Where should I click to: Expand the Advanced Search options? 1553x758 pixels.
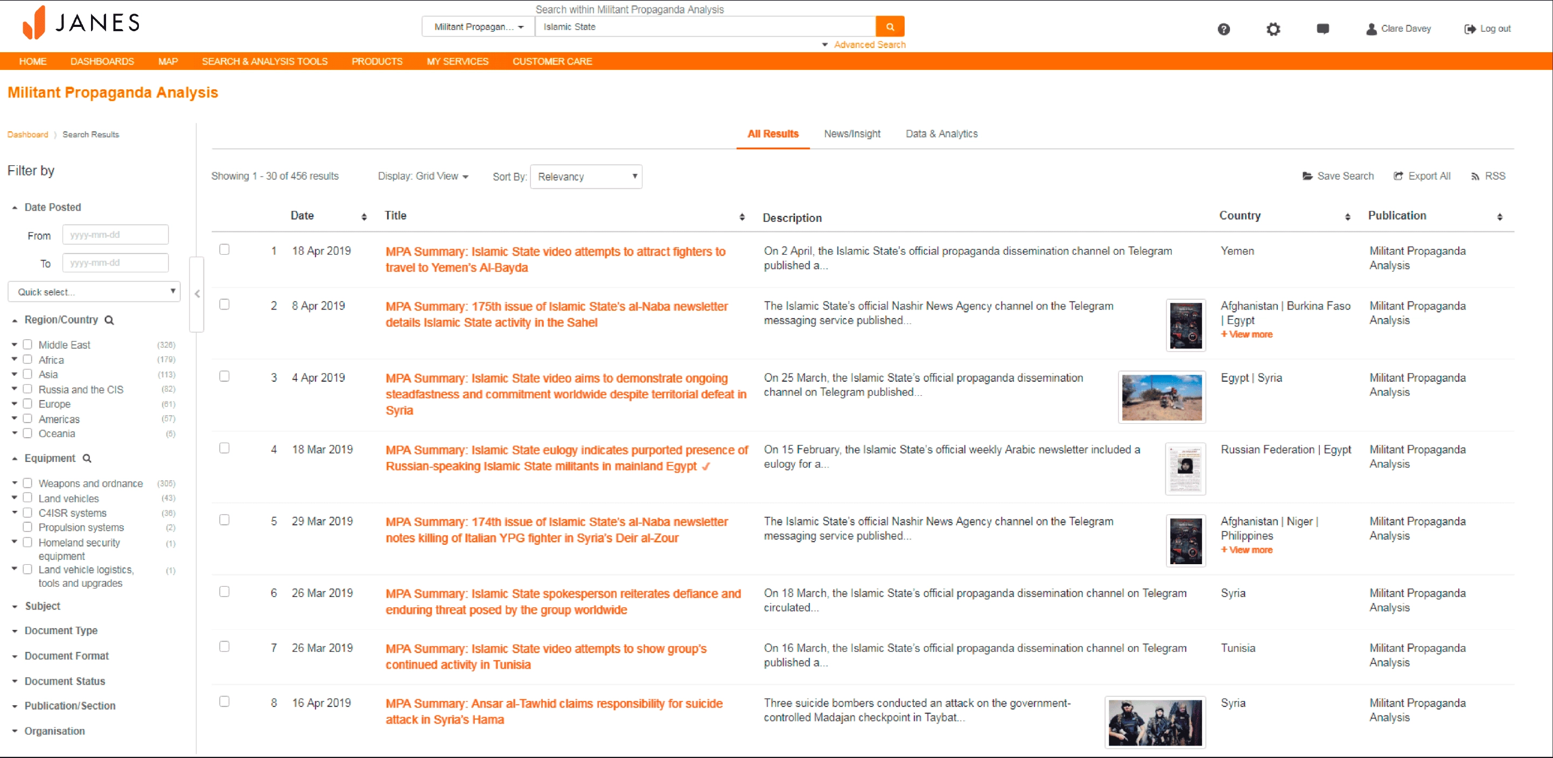pos(863,45)
